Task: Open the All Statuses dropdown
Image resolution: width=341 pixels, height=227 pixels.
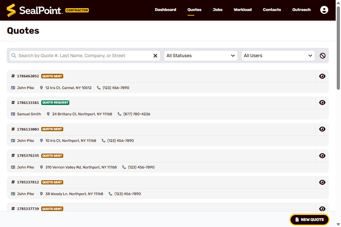Action: pos(201,56)
